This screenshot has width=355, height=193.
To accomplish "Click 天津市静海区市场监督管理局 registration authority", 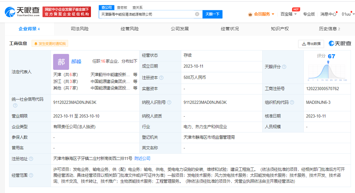I will [209, 137].
